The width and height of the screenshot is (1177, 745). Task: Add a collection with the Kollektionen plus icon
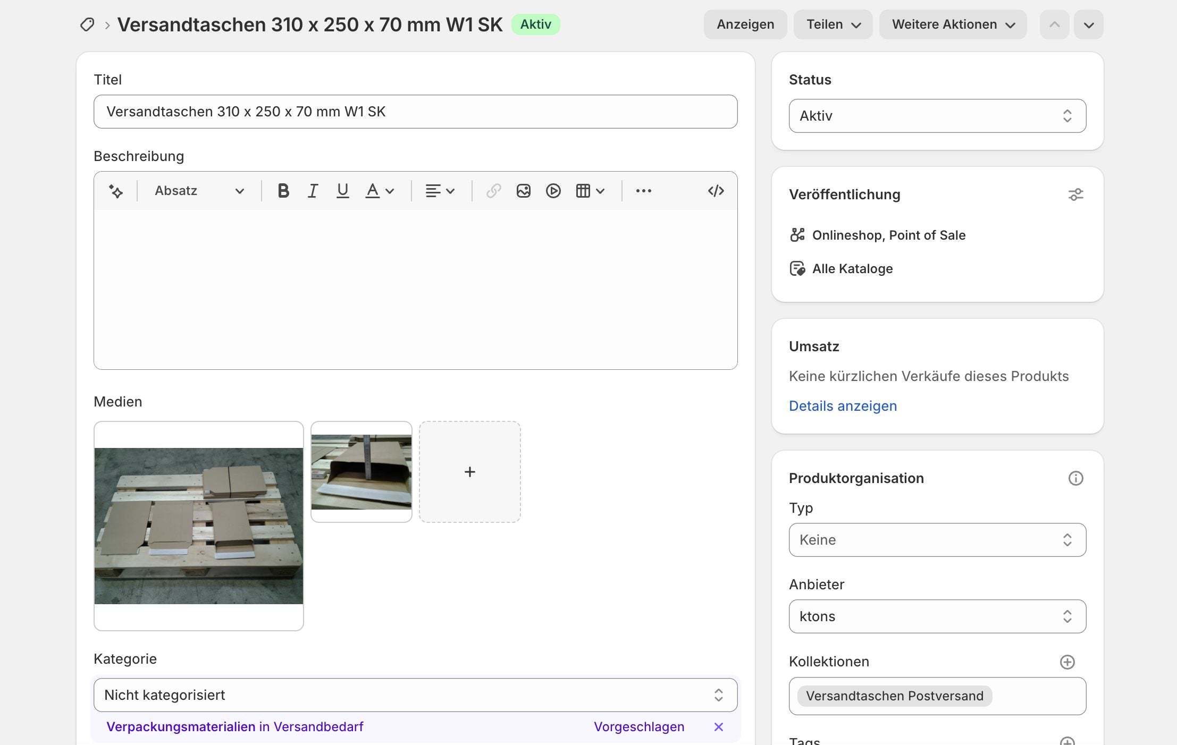[1067, 662]
